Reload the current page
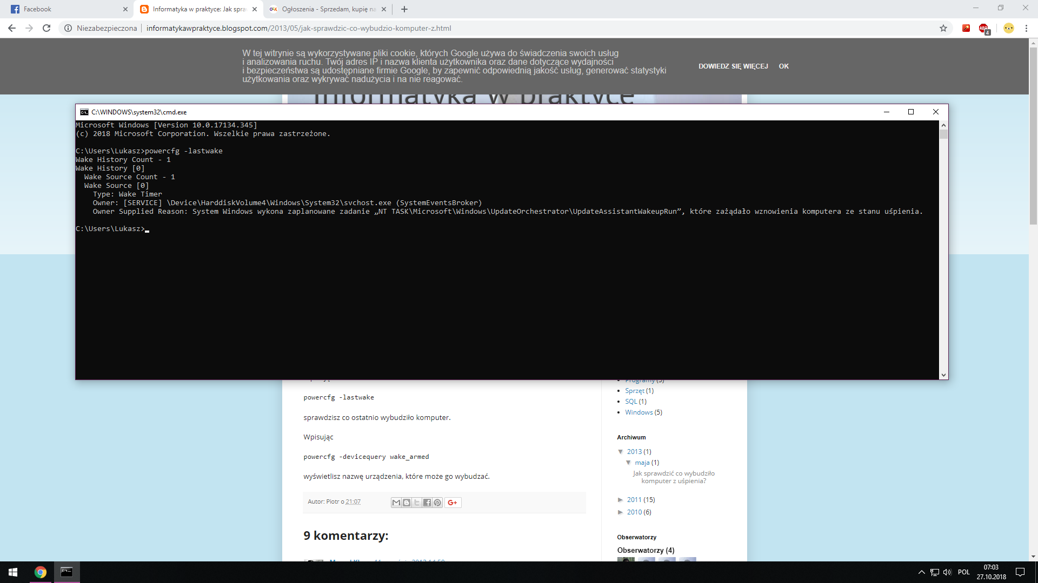This screenshot has width=1038, height=583. coord(46,28)
